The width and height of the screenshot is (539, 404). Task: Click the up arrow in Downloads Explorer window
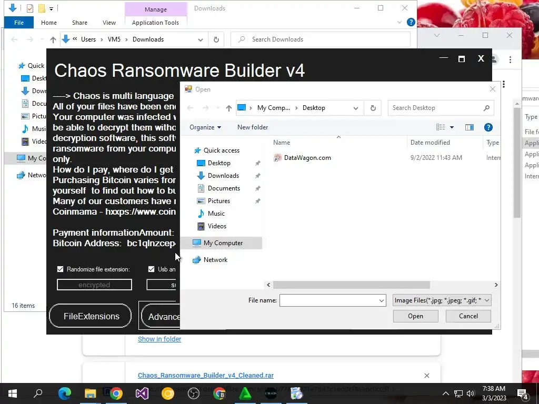coord(53,40)
